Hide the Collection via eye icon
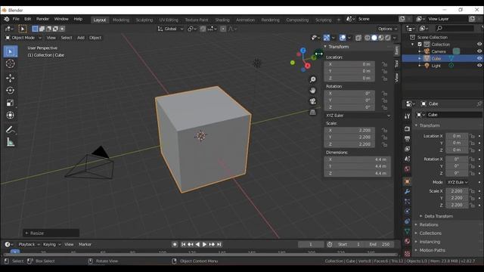The height and width of the screenshot is (272, 484). coord(479,44)
